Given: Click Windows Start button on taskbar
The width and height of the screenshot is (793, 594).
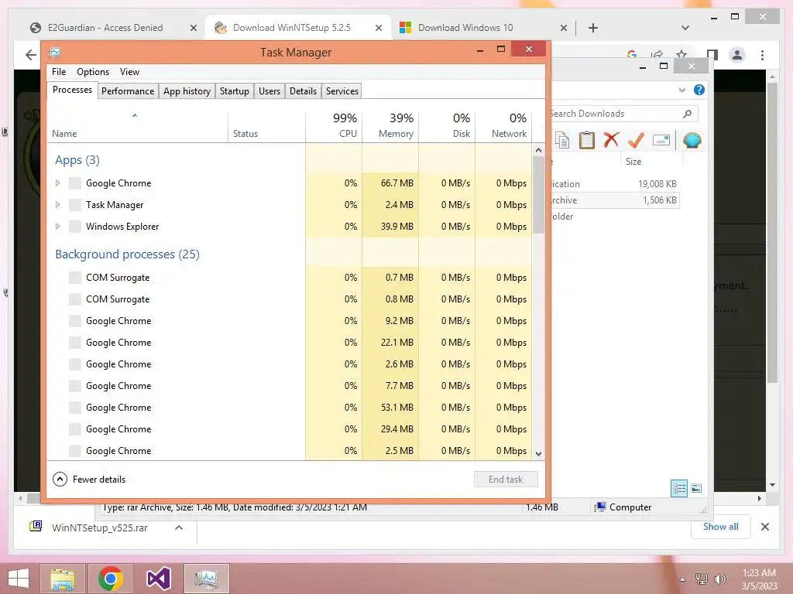Looking at the screenshot, I should click(x=19, y=579).
